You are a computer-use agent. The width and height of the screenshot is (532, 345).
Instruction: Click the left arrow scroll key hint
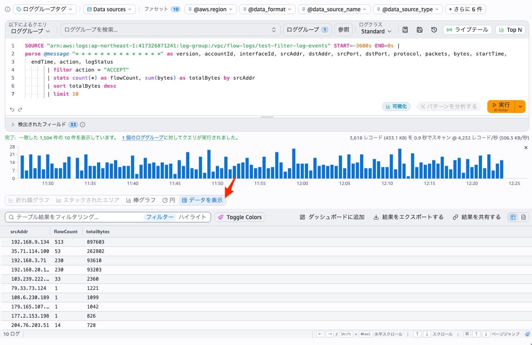pyautogui.click(x=320, y=334)
